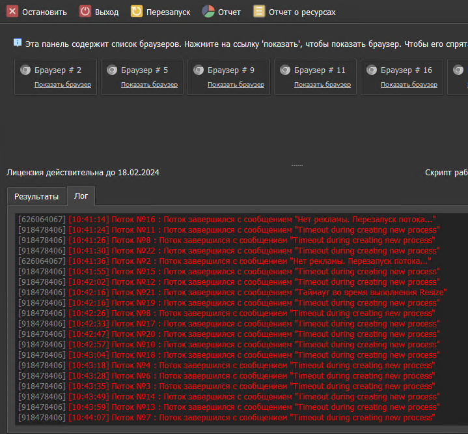This screenshot has height=434, width=468.
Task: Open the resource report (Отчет о ресурсах) icon
Action: tap(259, 12)
